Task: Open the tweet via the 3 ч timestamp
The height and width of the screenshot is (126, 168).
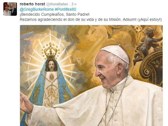Action: pyautogui.click(x=74, y=4)
